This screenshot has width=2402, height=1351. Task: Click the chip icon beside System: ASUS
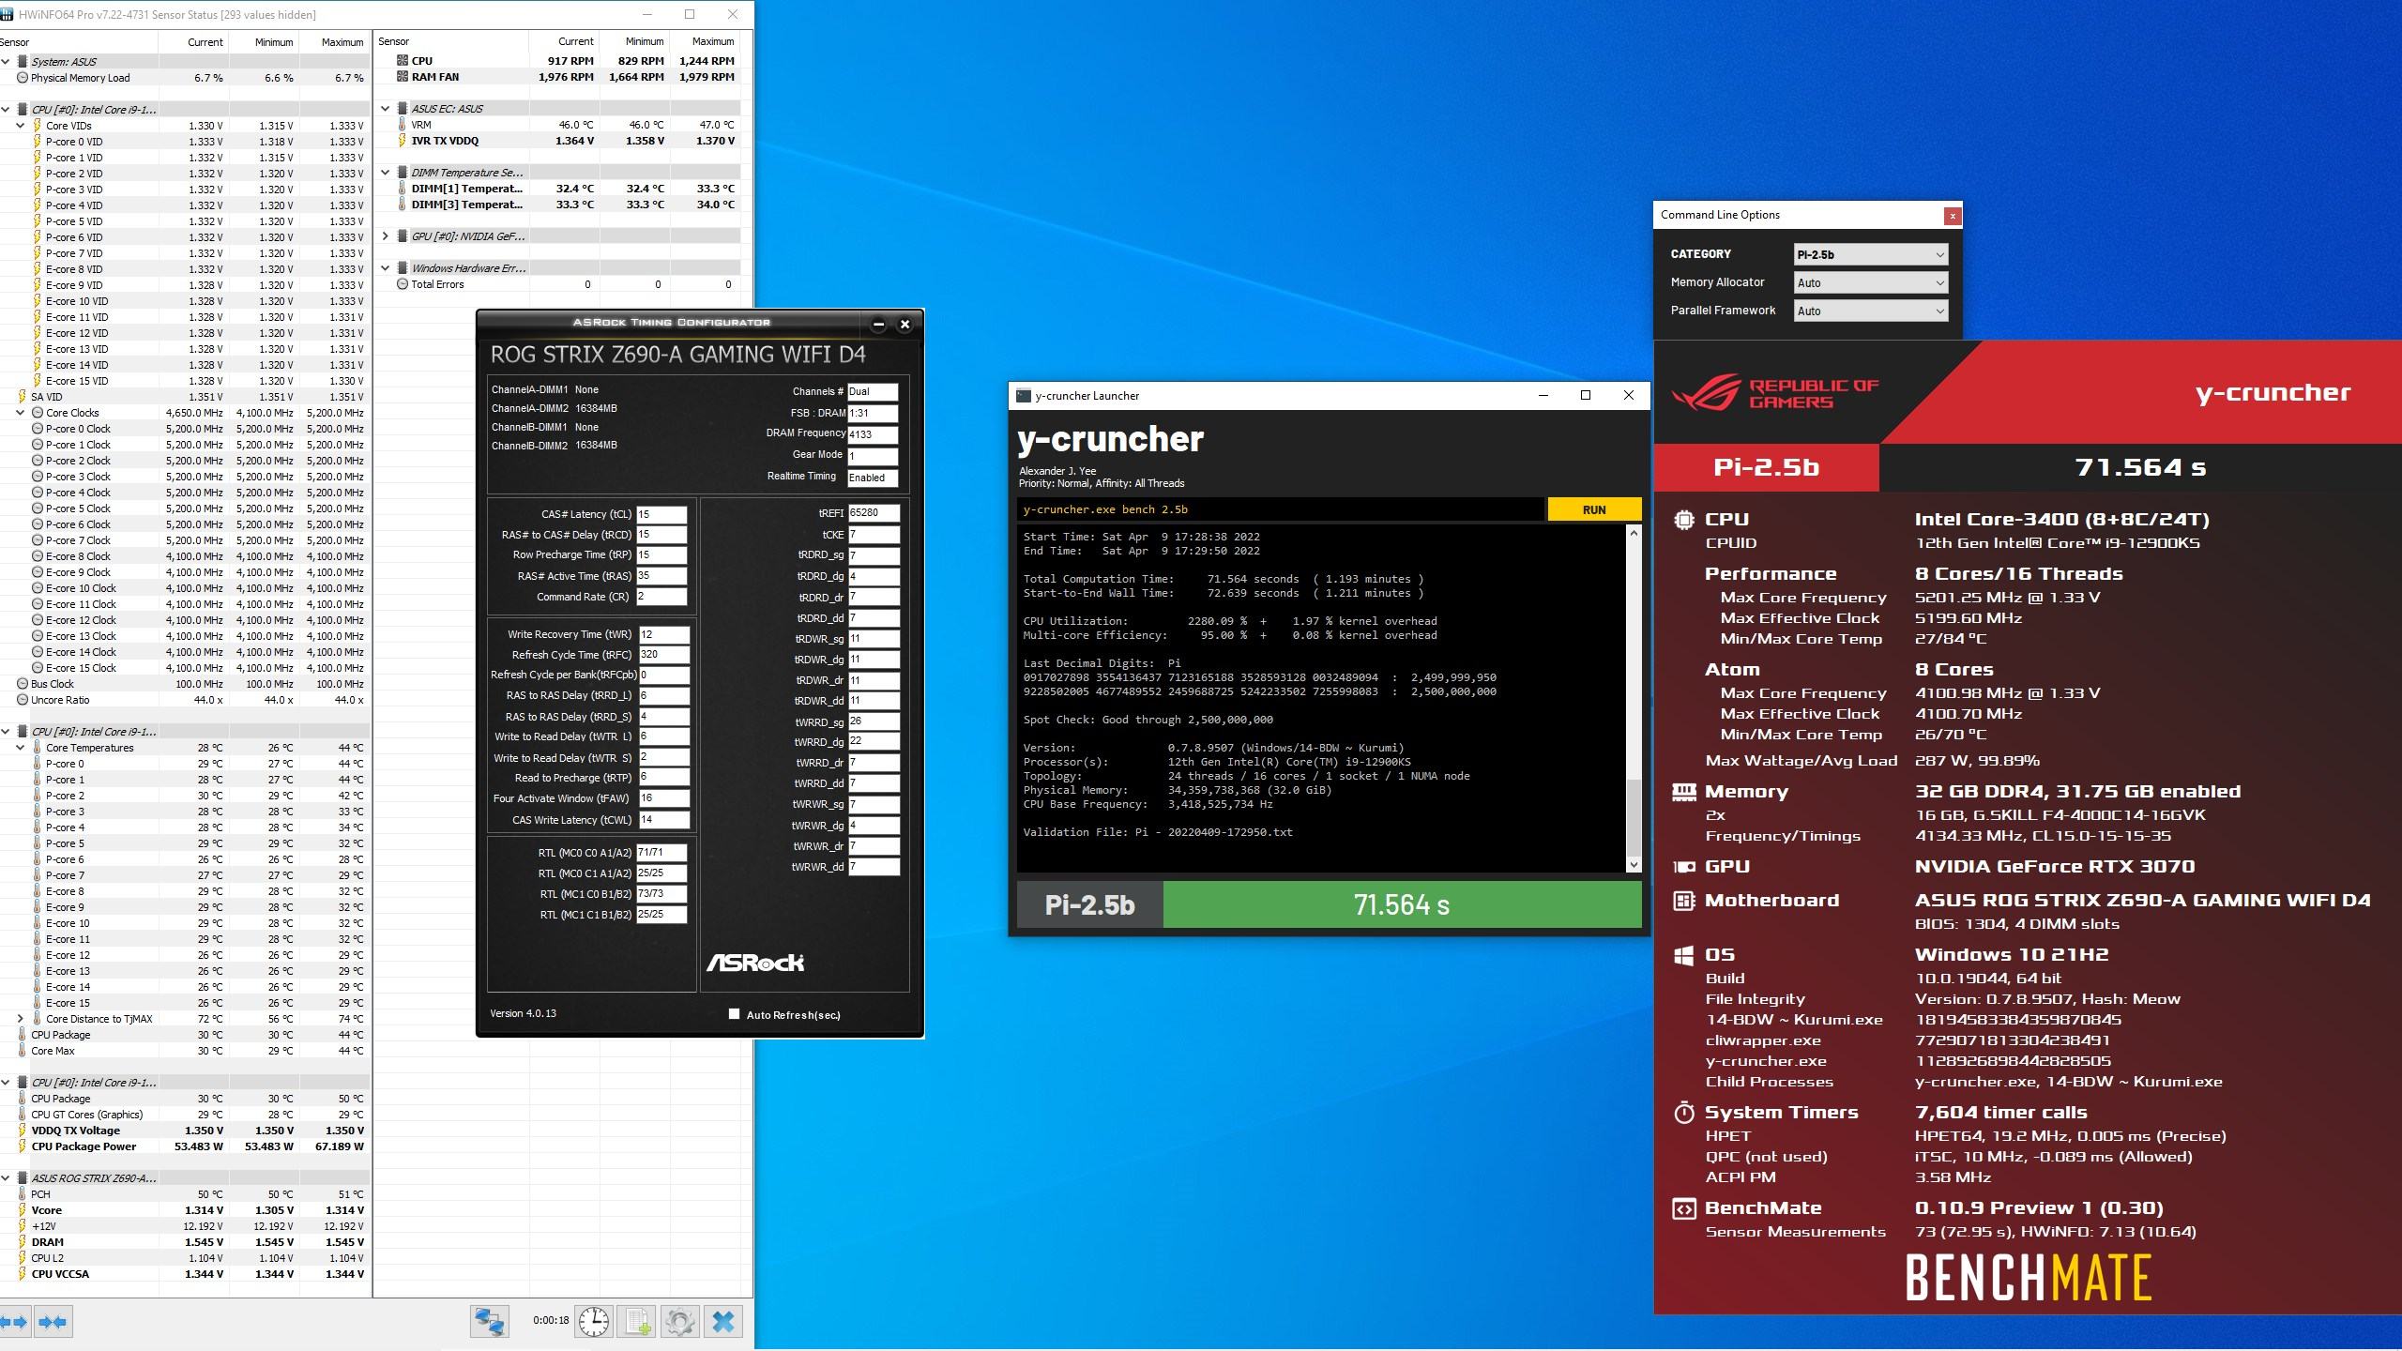(23, 62)
